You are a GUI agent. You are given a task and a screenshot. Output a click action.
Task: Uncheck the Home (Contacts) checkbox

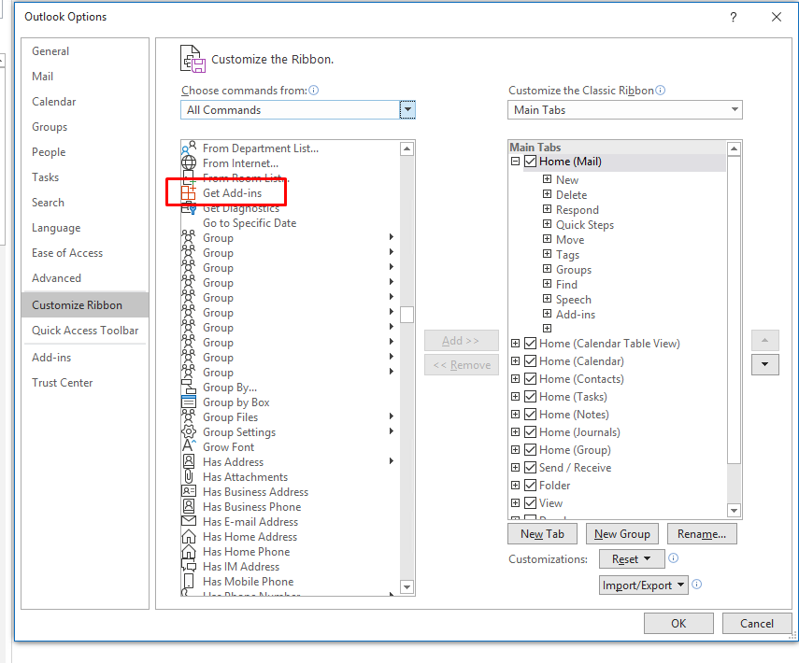tap(531, 379)
